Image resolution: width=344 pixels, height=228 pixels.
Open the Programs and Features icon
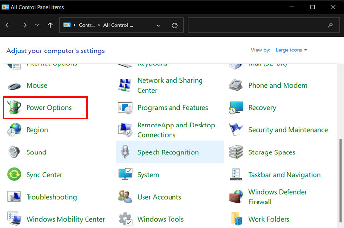[x=125, y=108]
